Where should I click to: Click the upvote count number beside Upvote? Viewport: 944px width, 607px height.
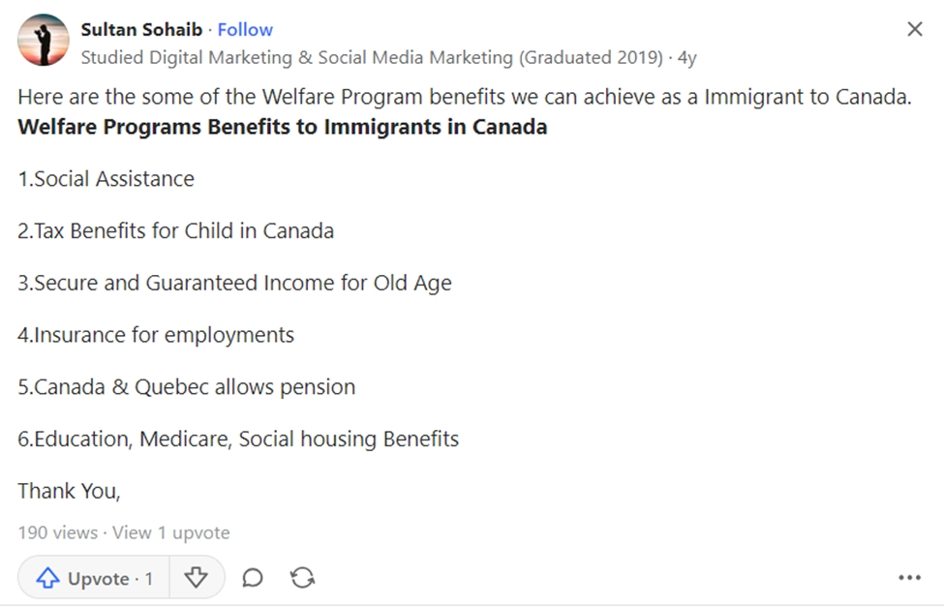tap(149, 579)
